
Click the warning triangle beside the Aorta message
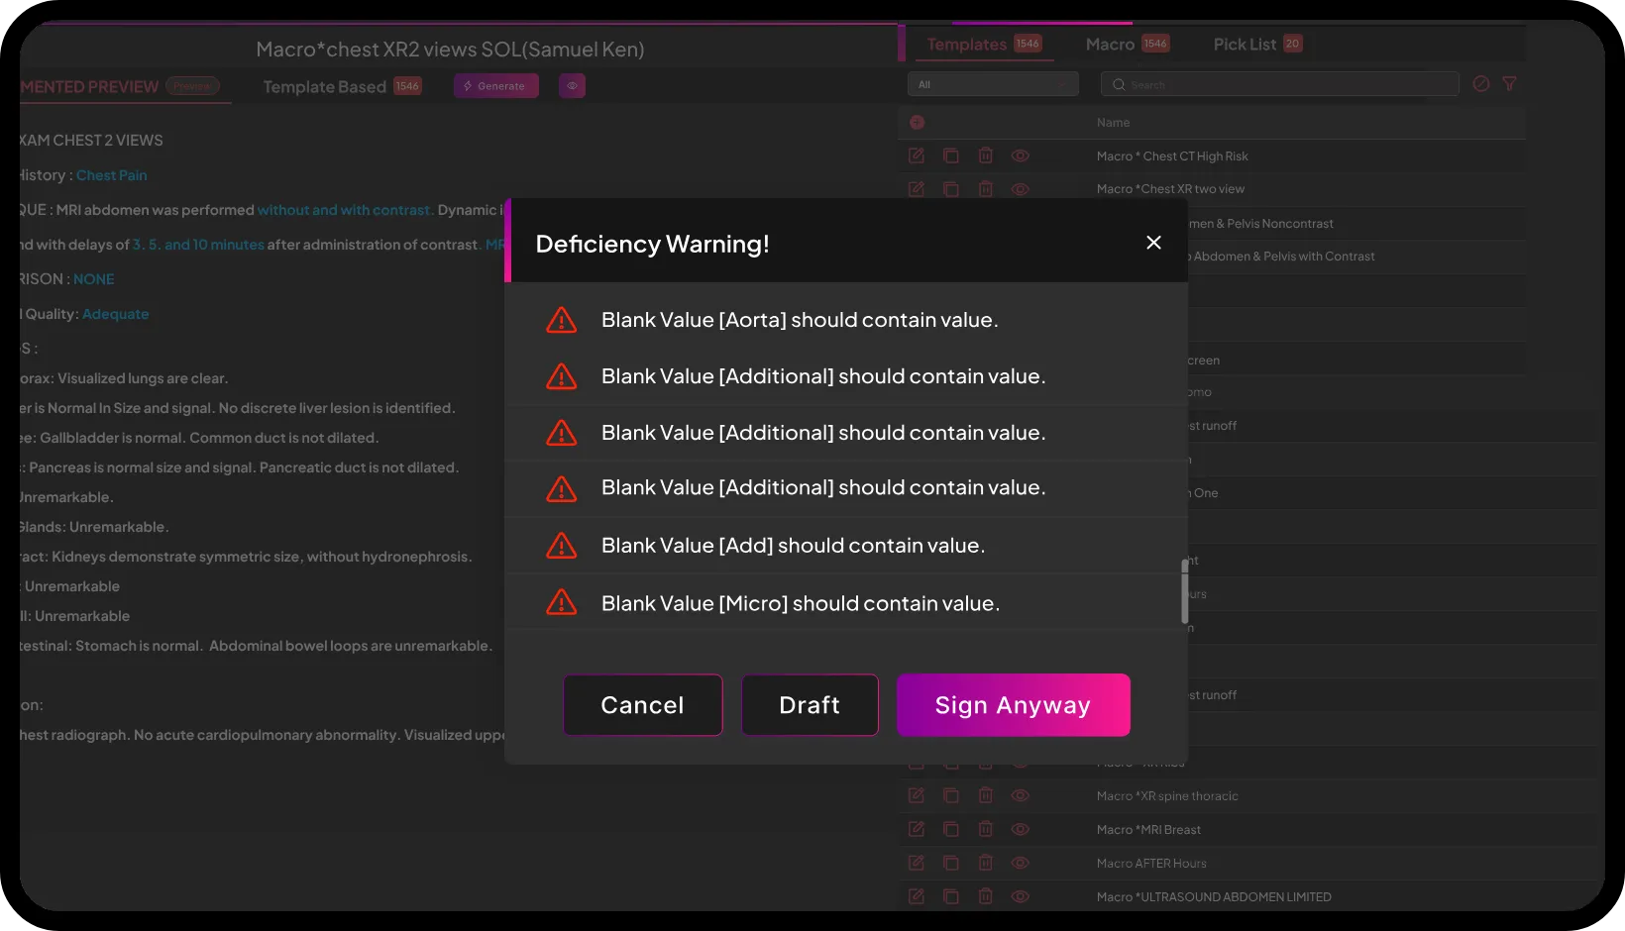pos(562,320)
